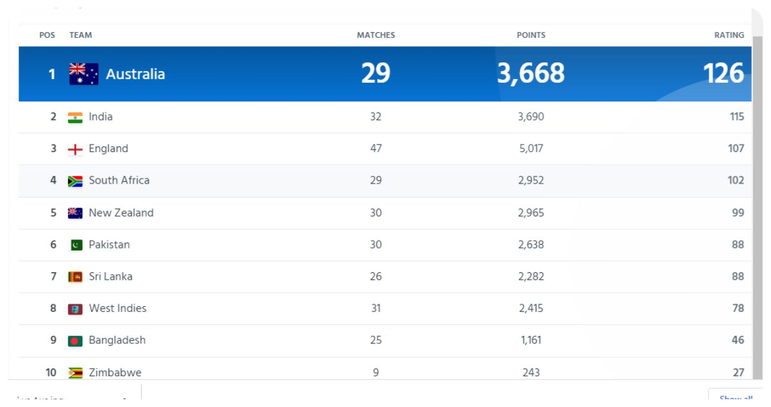Select the highlighted Australia row

point(385,73)
